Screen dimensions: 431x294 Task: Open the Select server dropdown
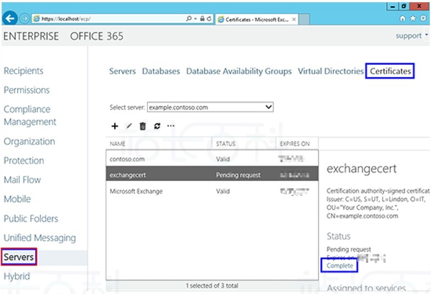click(x=210, y=108)
